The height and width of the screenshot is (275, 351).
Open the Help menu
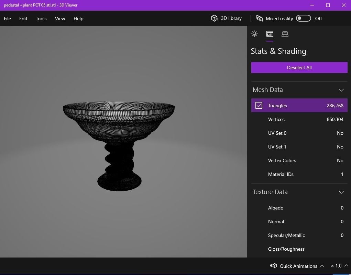click(x=78, y=19)
